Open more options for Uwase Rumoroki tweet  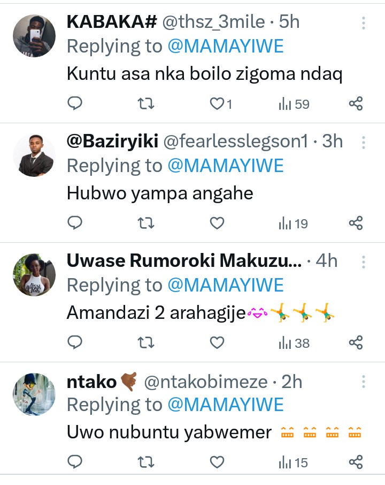pos(364,262)
